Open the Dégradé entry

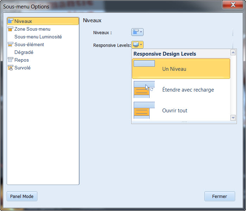coord(43,52)
